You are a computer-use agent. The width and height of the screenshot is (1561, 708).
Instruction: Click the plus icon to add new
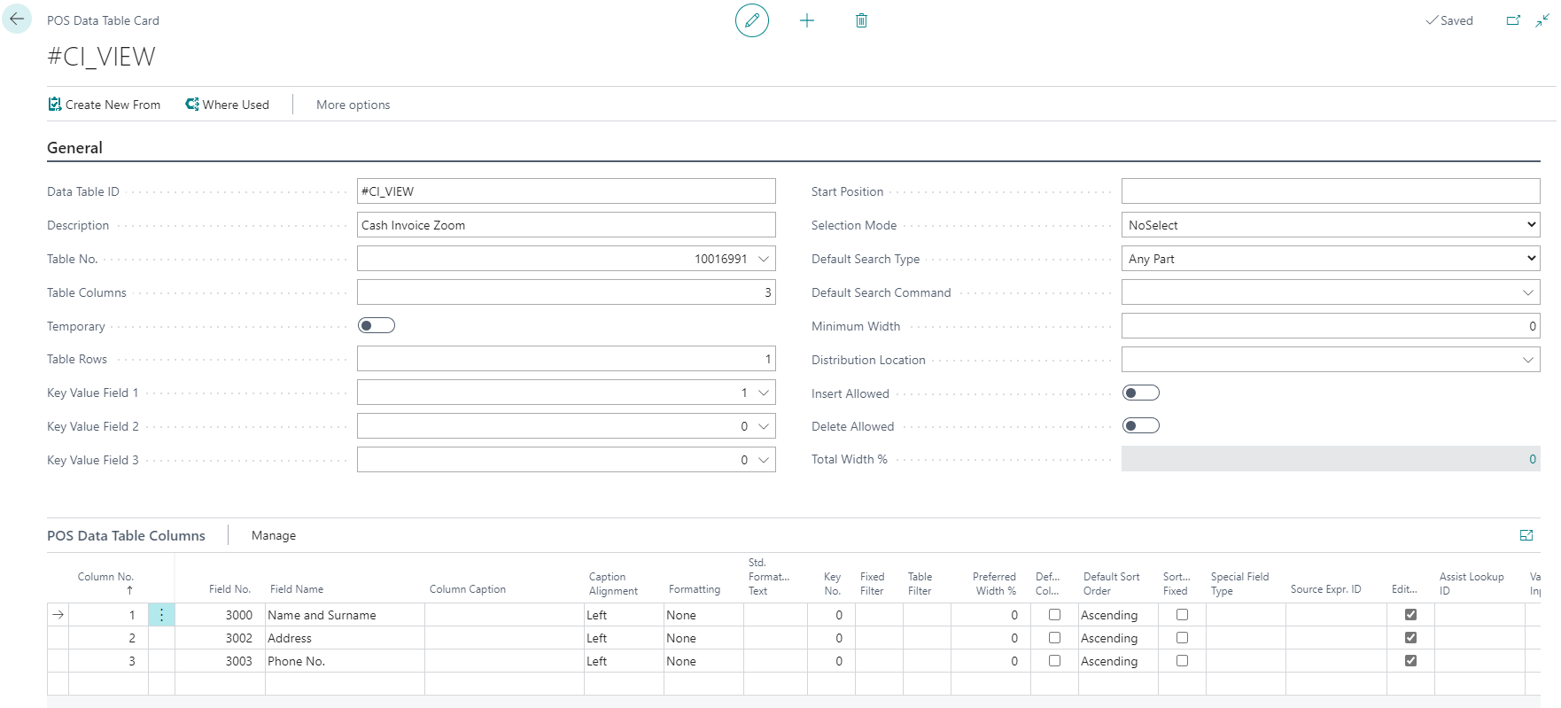[x=806, y=20]
